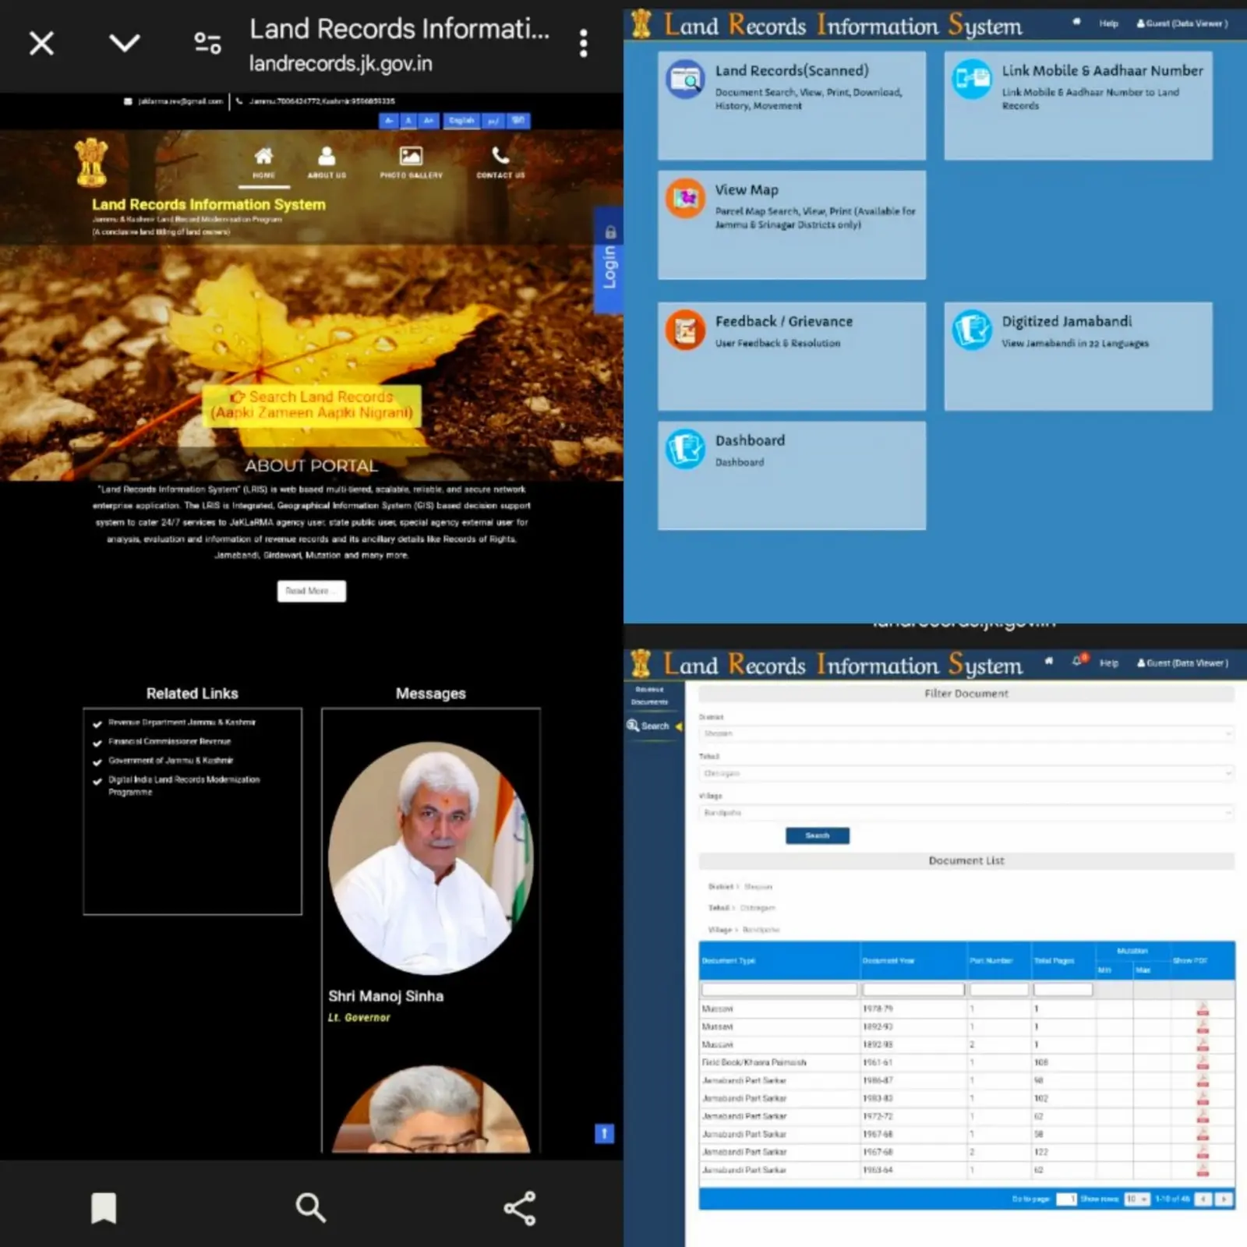Open the District dropdown in Filter Document
Screen dimensions: 1247x1247
point(966,733)
